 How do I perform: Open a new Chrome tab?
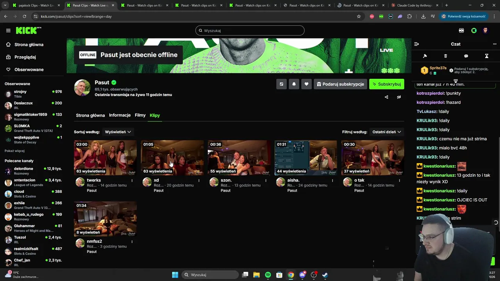(446, 5)
